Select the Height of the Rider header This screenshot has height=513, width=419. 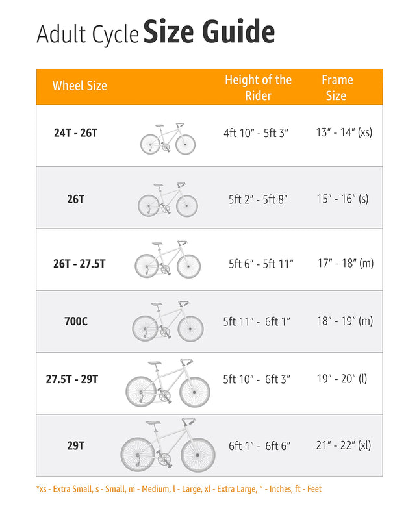(258, 88)
